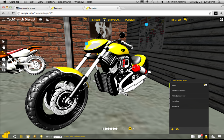Viewport: 224px width, 140px height.
Task: Toggle the lock icon beside TechCrunch Disrupt
Action: point(3,20)
